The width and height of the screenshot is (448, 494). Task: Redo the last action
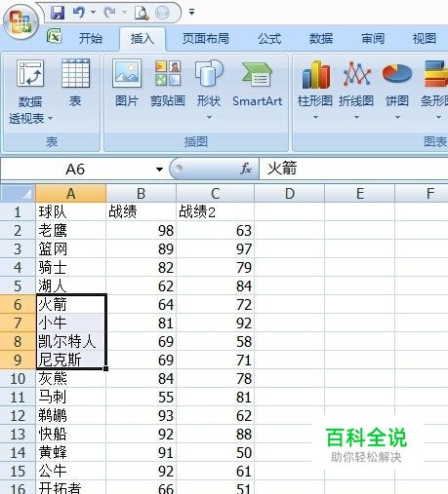point(109,13)
